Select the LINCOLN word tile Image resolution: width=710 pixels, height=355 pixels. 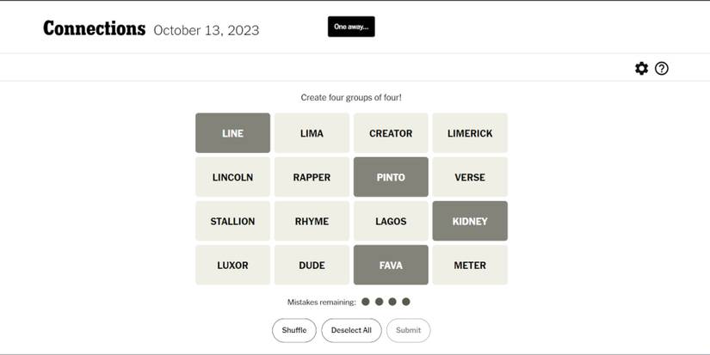232,177
